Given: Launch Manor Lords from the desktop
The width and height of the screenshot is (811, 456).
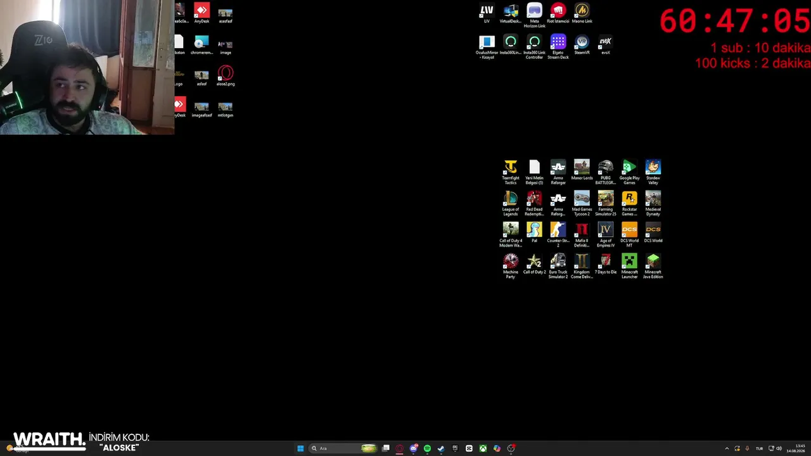Looking at the screenshot, I should pos(582,170).
